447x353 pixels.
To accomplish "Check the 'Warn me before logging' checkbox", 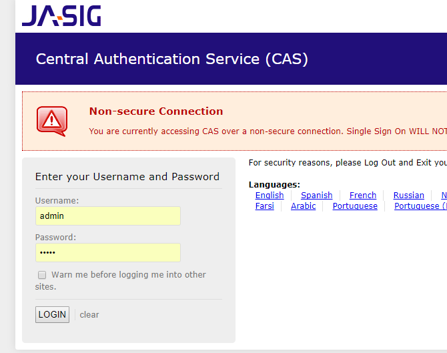I will point(42,275).
